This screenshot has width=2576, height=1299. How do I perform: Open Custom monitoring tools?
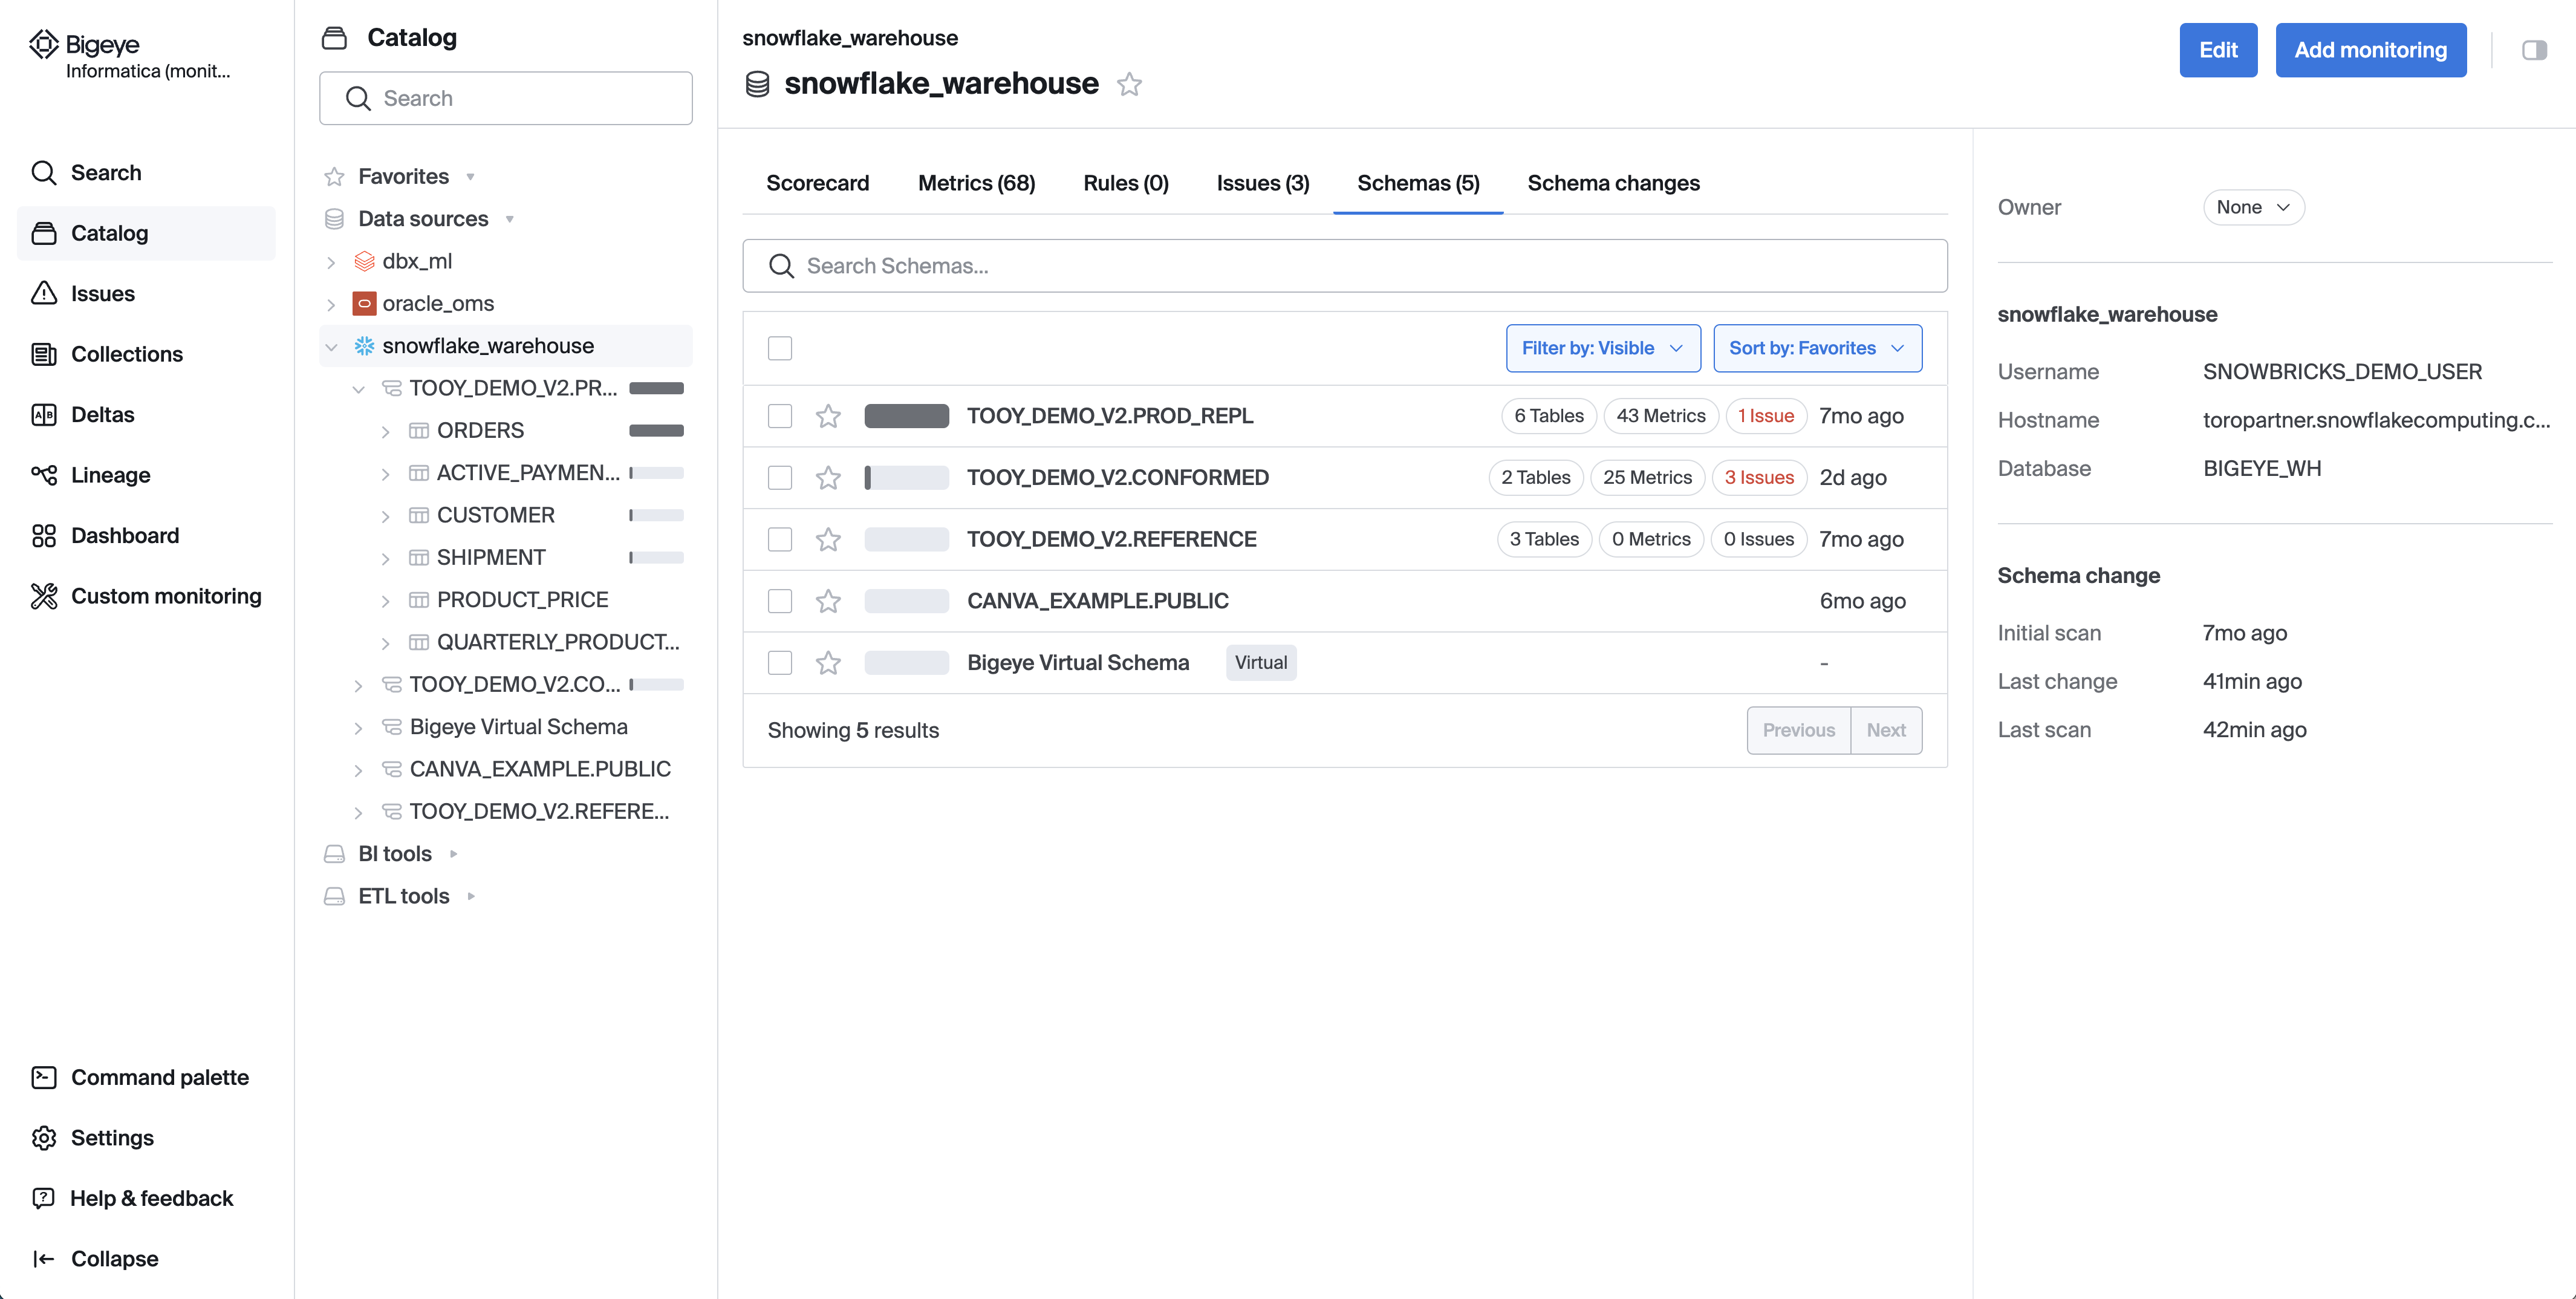146,596
